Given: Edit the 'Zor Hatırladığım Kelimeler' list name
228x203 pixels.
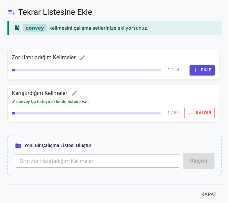Looking at the screenshot, I should [x=83, y=58].
